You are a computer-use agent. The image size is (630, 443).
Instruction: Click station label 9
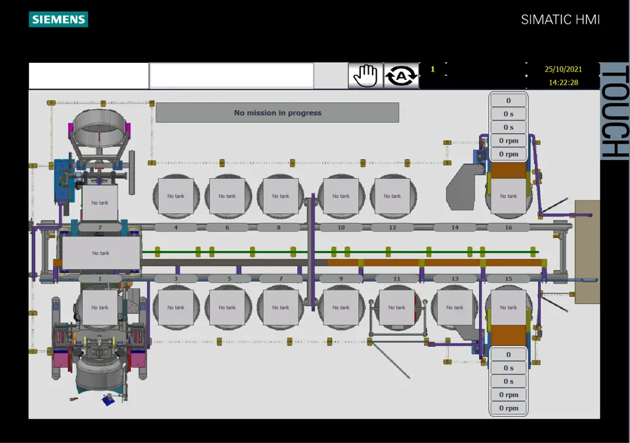tap(341, 279)
